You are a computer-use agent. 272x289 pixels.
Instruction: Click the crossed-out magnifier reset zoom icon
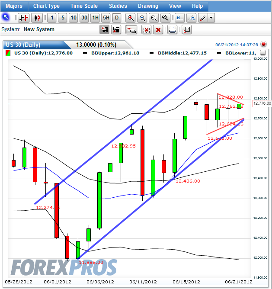point(165,18)
